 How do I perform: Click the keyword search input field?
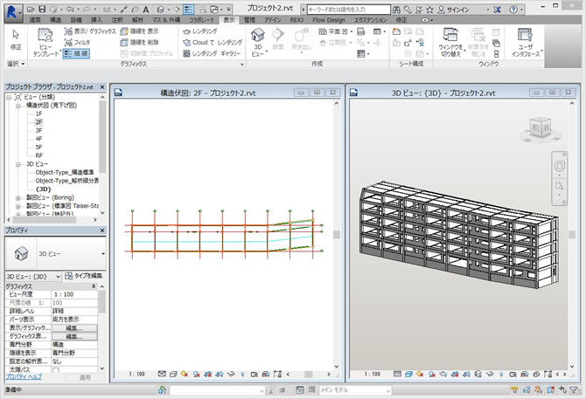[x=349, y=10]
